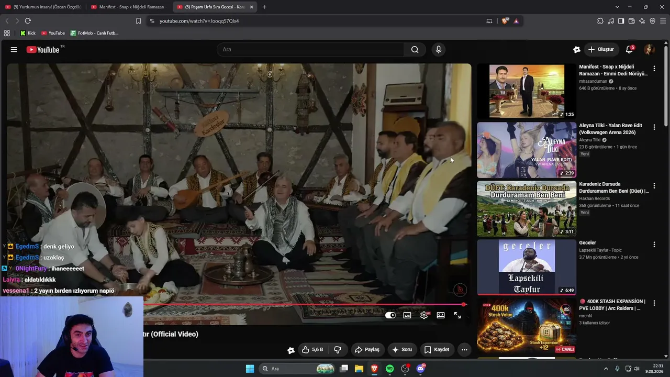Open Spotify from the taskbar

coord(389,369)
